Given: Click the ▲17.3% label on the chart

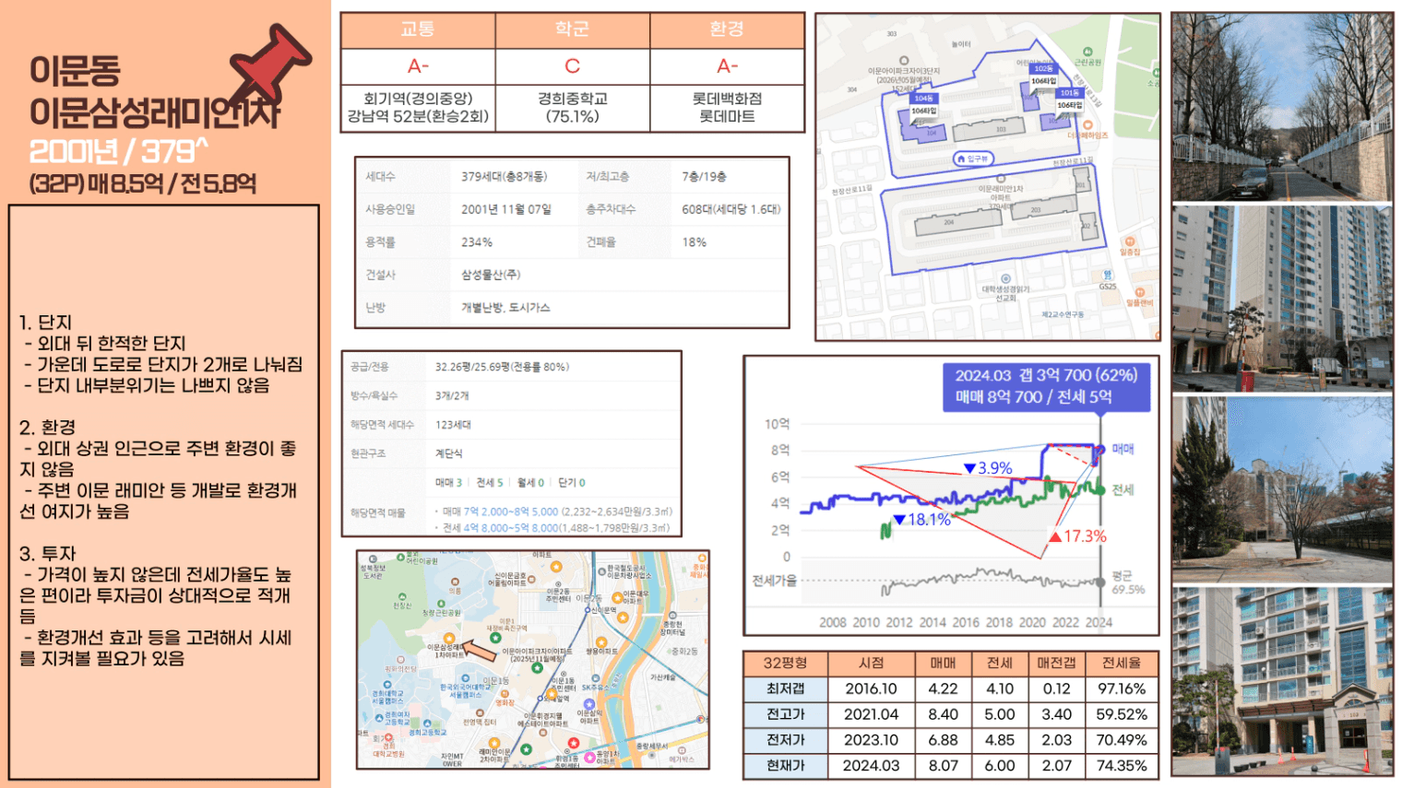Looking at the screenshot, I should (x=1077, y=535).
